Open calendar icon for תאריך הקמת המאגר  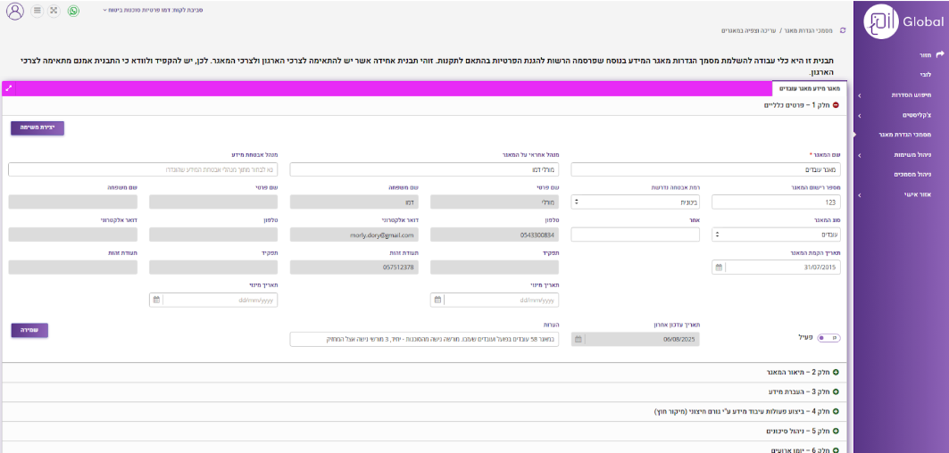pos(720,268)
